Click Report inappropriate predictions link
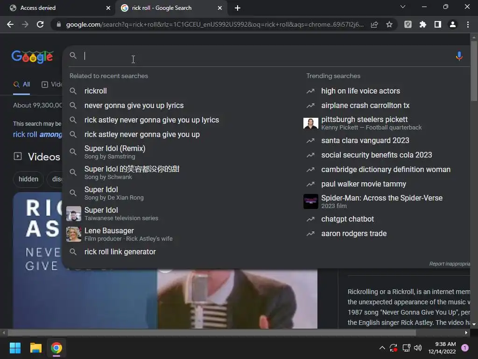Screen dimensions: 478x359 [x=450, y=264]
